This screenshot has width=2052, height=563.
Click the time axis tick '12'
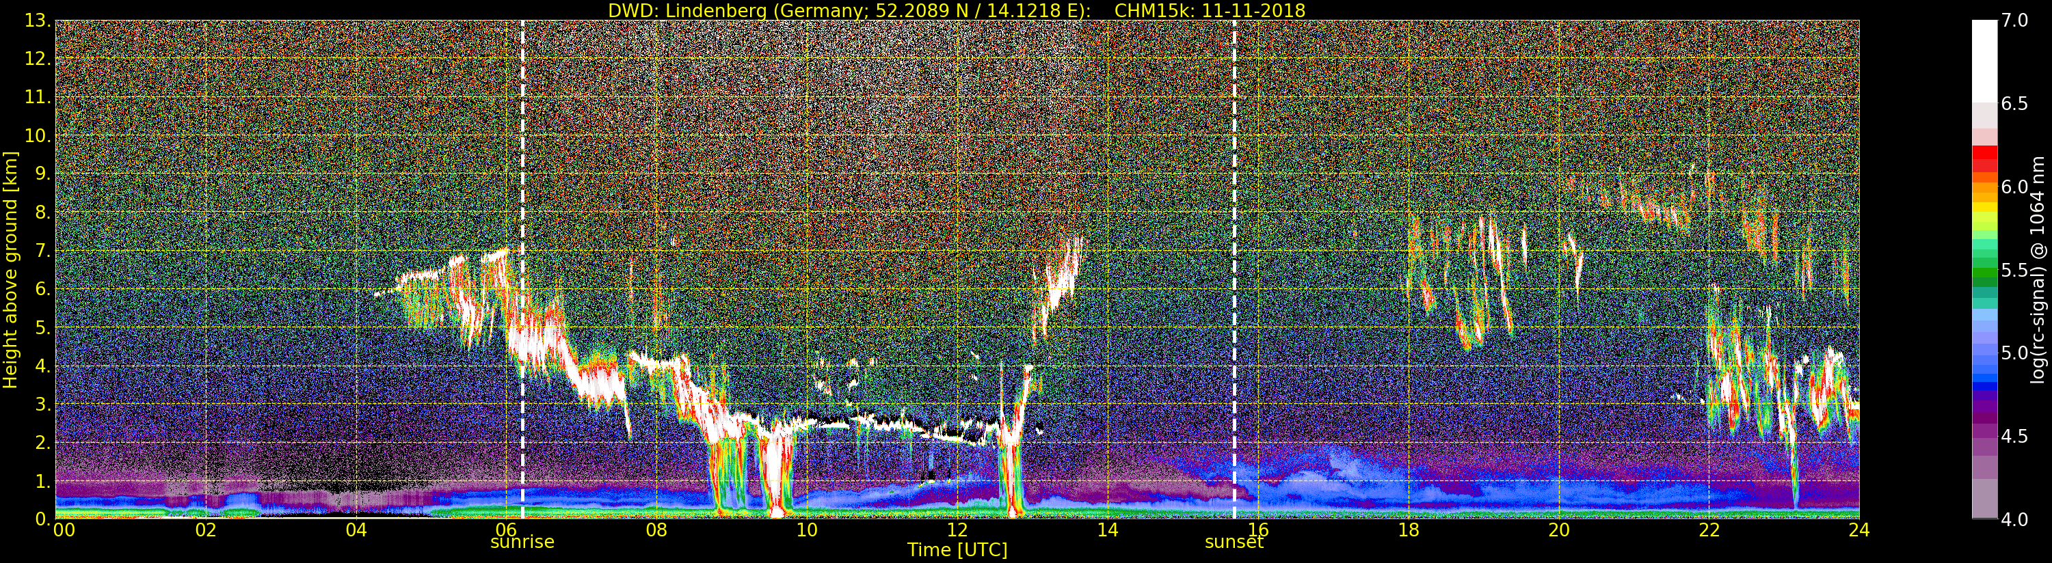pos(957,530)
